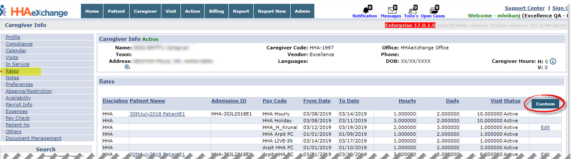Go to the Pay Check sidebar link

pyautogui.click(x=18, y=118)
